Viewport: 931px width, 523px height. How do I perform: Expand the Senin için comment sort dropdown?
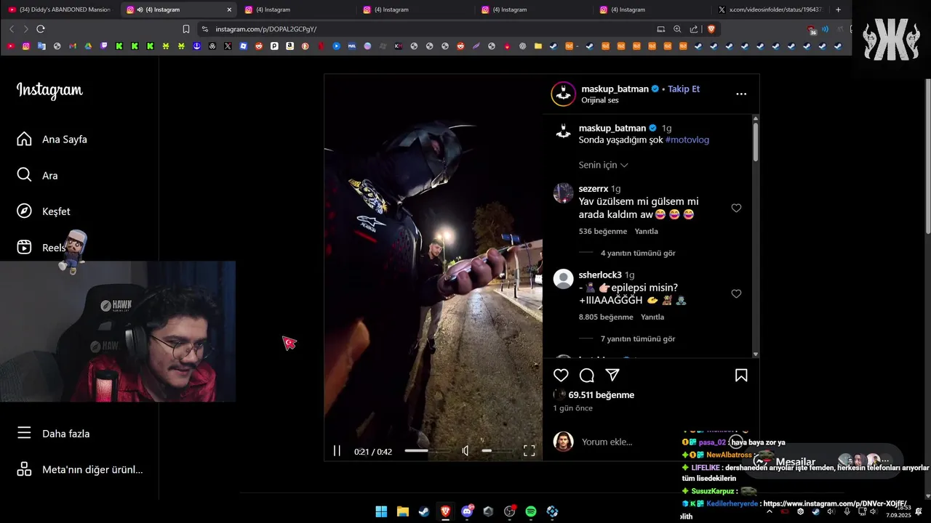(603, 165)
